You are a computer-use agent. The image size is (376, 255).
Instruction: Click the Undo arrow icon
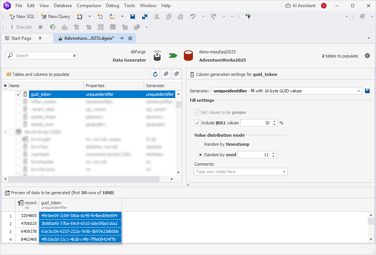(x=193, y=17)
